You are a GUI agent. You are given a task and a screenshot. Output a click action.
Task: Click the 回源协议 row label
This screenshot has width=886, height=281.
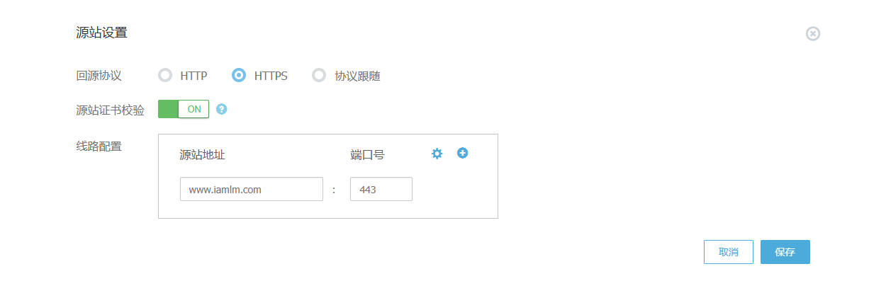coord(99,75)
